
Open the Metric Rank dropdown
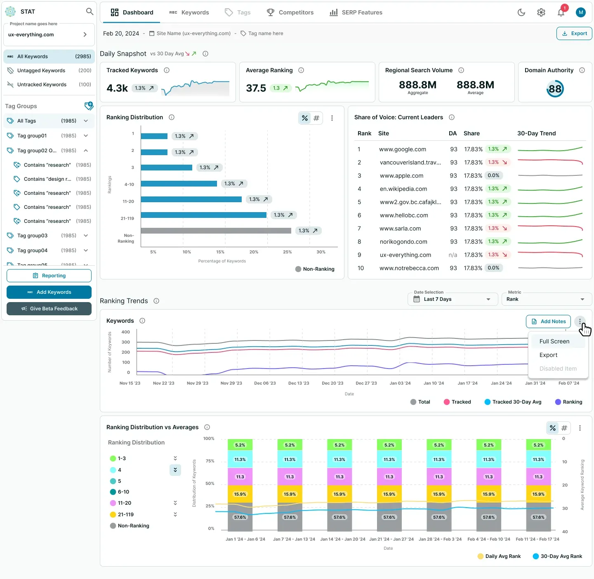pos(547,299)
